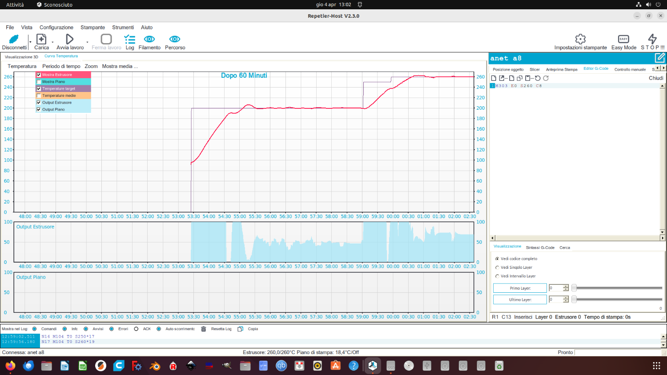Switch to Easy Mode
This screenshot has height=375, width=667.
pos(623,39)
